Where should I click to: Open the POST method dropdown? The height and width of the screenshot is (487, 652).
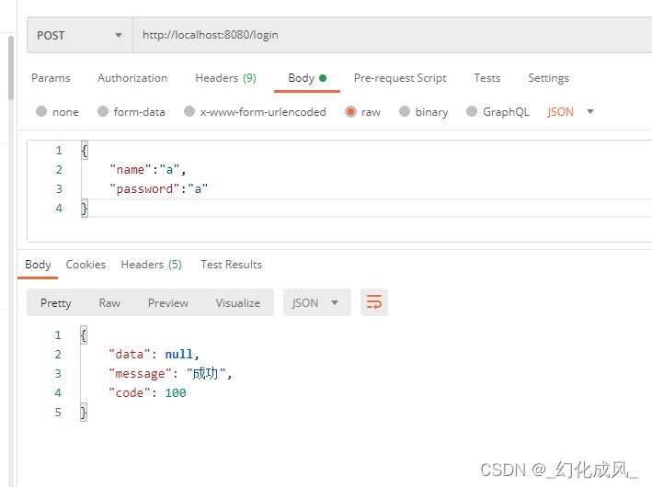[x=80, y=35]
